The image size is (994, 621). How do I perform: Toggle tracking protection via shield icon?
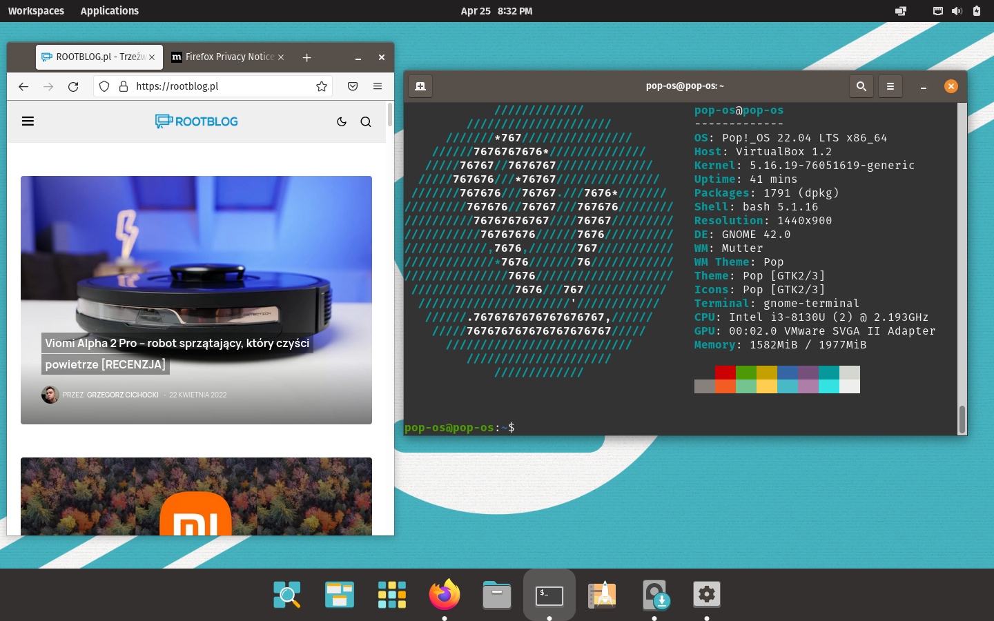104,86
